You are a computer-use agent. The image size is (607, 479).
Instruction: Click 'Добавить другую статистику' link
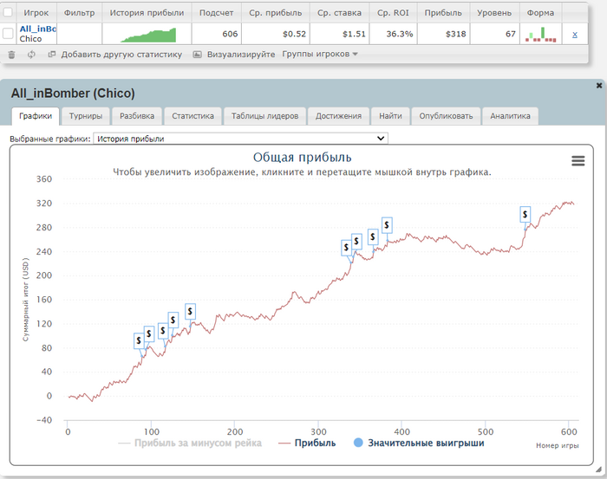121,55
